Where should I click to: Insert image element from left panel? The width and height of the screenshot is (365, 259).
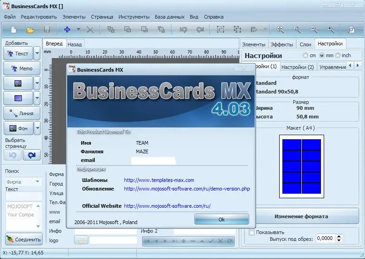point(18,83)
